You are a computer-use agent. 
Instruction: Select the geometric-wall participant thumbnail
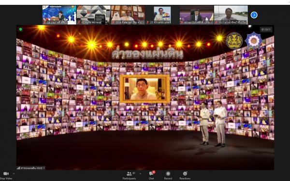[x=94, y=15]
